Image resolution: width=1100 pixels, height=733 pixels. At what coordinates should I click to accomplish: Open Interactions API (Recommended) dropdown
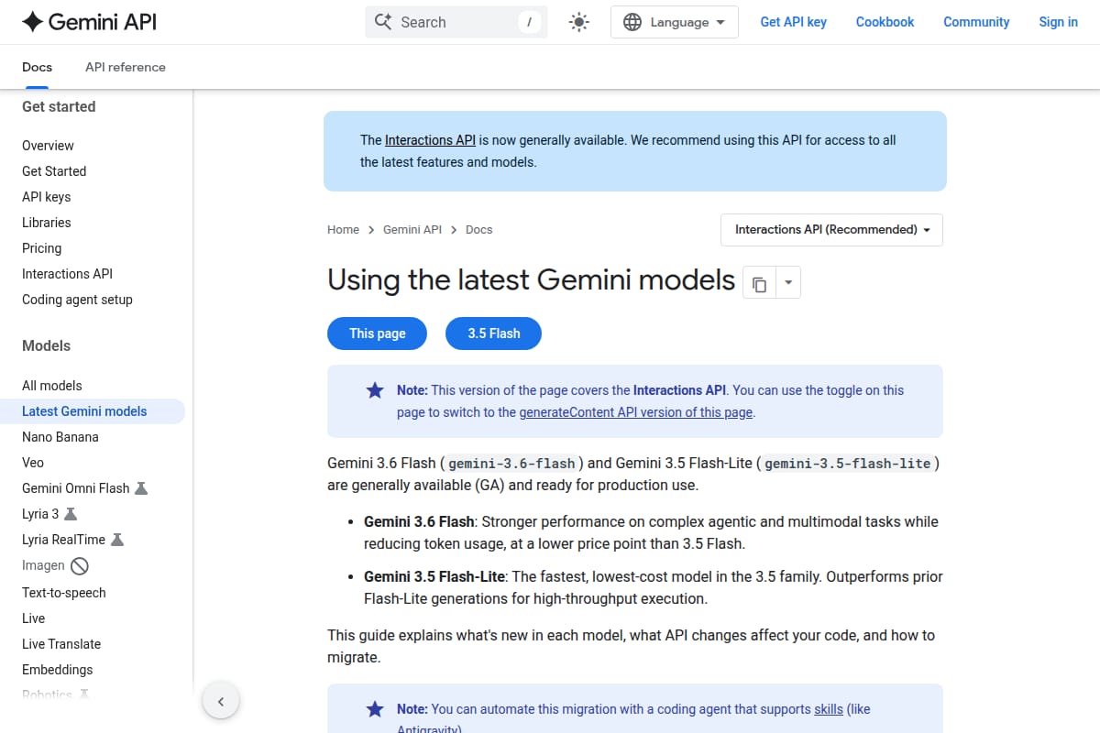click(832, 230)
